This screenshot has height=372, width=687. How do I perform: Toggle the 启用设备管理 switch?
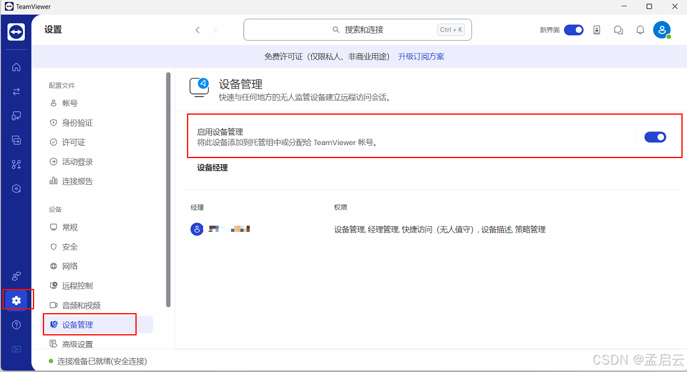(x=655, y=137)
